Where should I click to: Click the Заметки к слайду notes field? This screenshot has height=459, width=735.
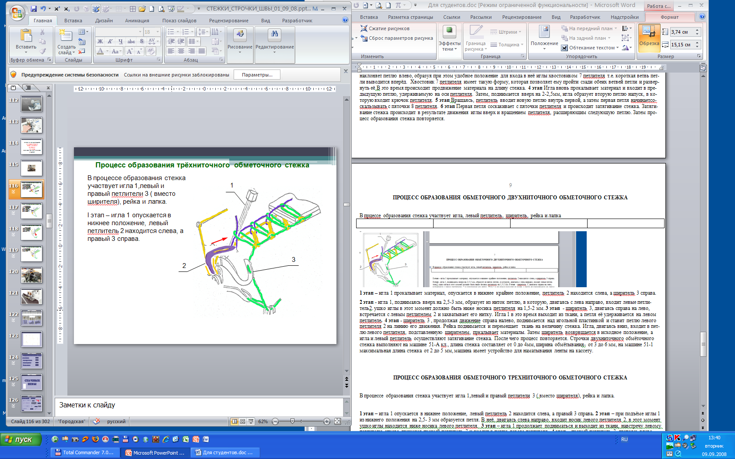[199, 405]
